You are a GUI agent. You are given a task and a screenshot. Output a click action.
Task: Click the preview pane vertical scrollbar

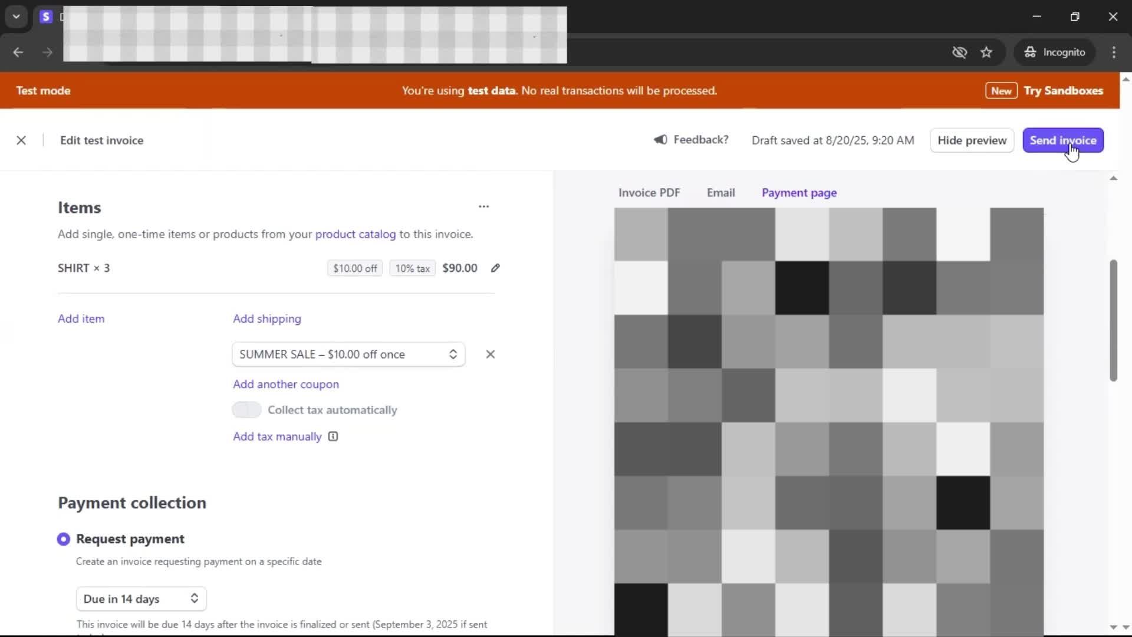[x=1113, y=320]
